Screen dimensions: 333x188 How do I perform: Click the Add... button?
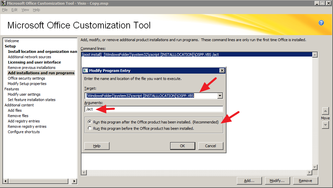coord(249,181)
